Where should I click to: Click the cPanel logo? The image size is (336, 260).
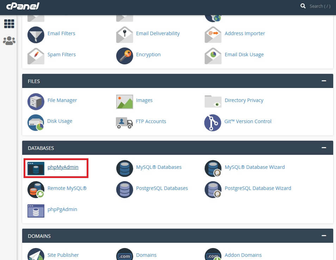(23, 6)
